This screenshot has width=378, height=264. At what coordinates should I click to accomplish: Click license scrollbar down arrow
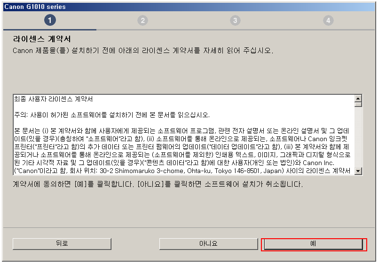pos(358,171)
